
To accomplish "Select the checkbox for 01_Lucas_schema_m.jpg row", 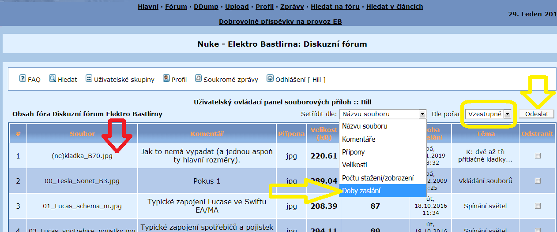I will click(x=538, y=206).
